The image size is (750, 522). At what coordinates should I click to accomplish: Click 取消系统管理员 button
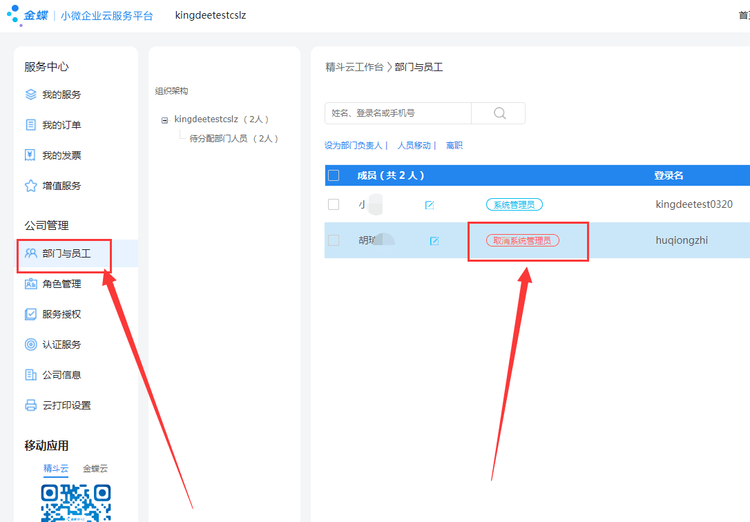(x=522, y=240)
